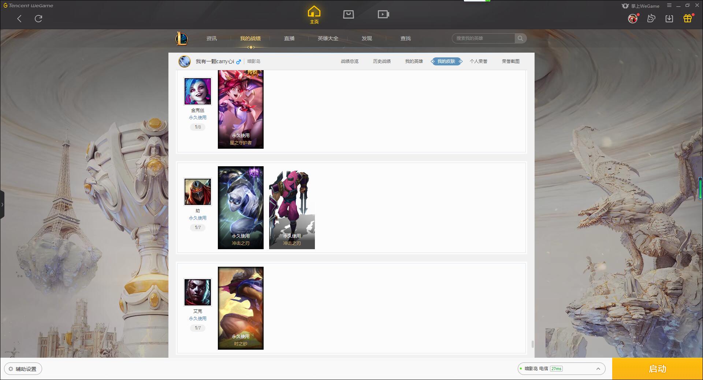This screenshot has width=703, height=380.
Task: Open the store bag icon in top bar
Action: point(348,14)
